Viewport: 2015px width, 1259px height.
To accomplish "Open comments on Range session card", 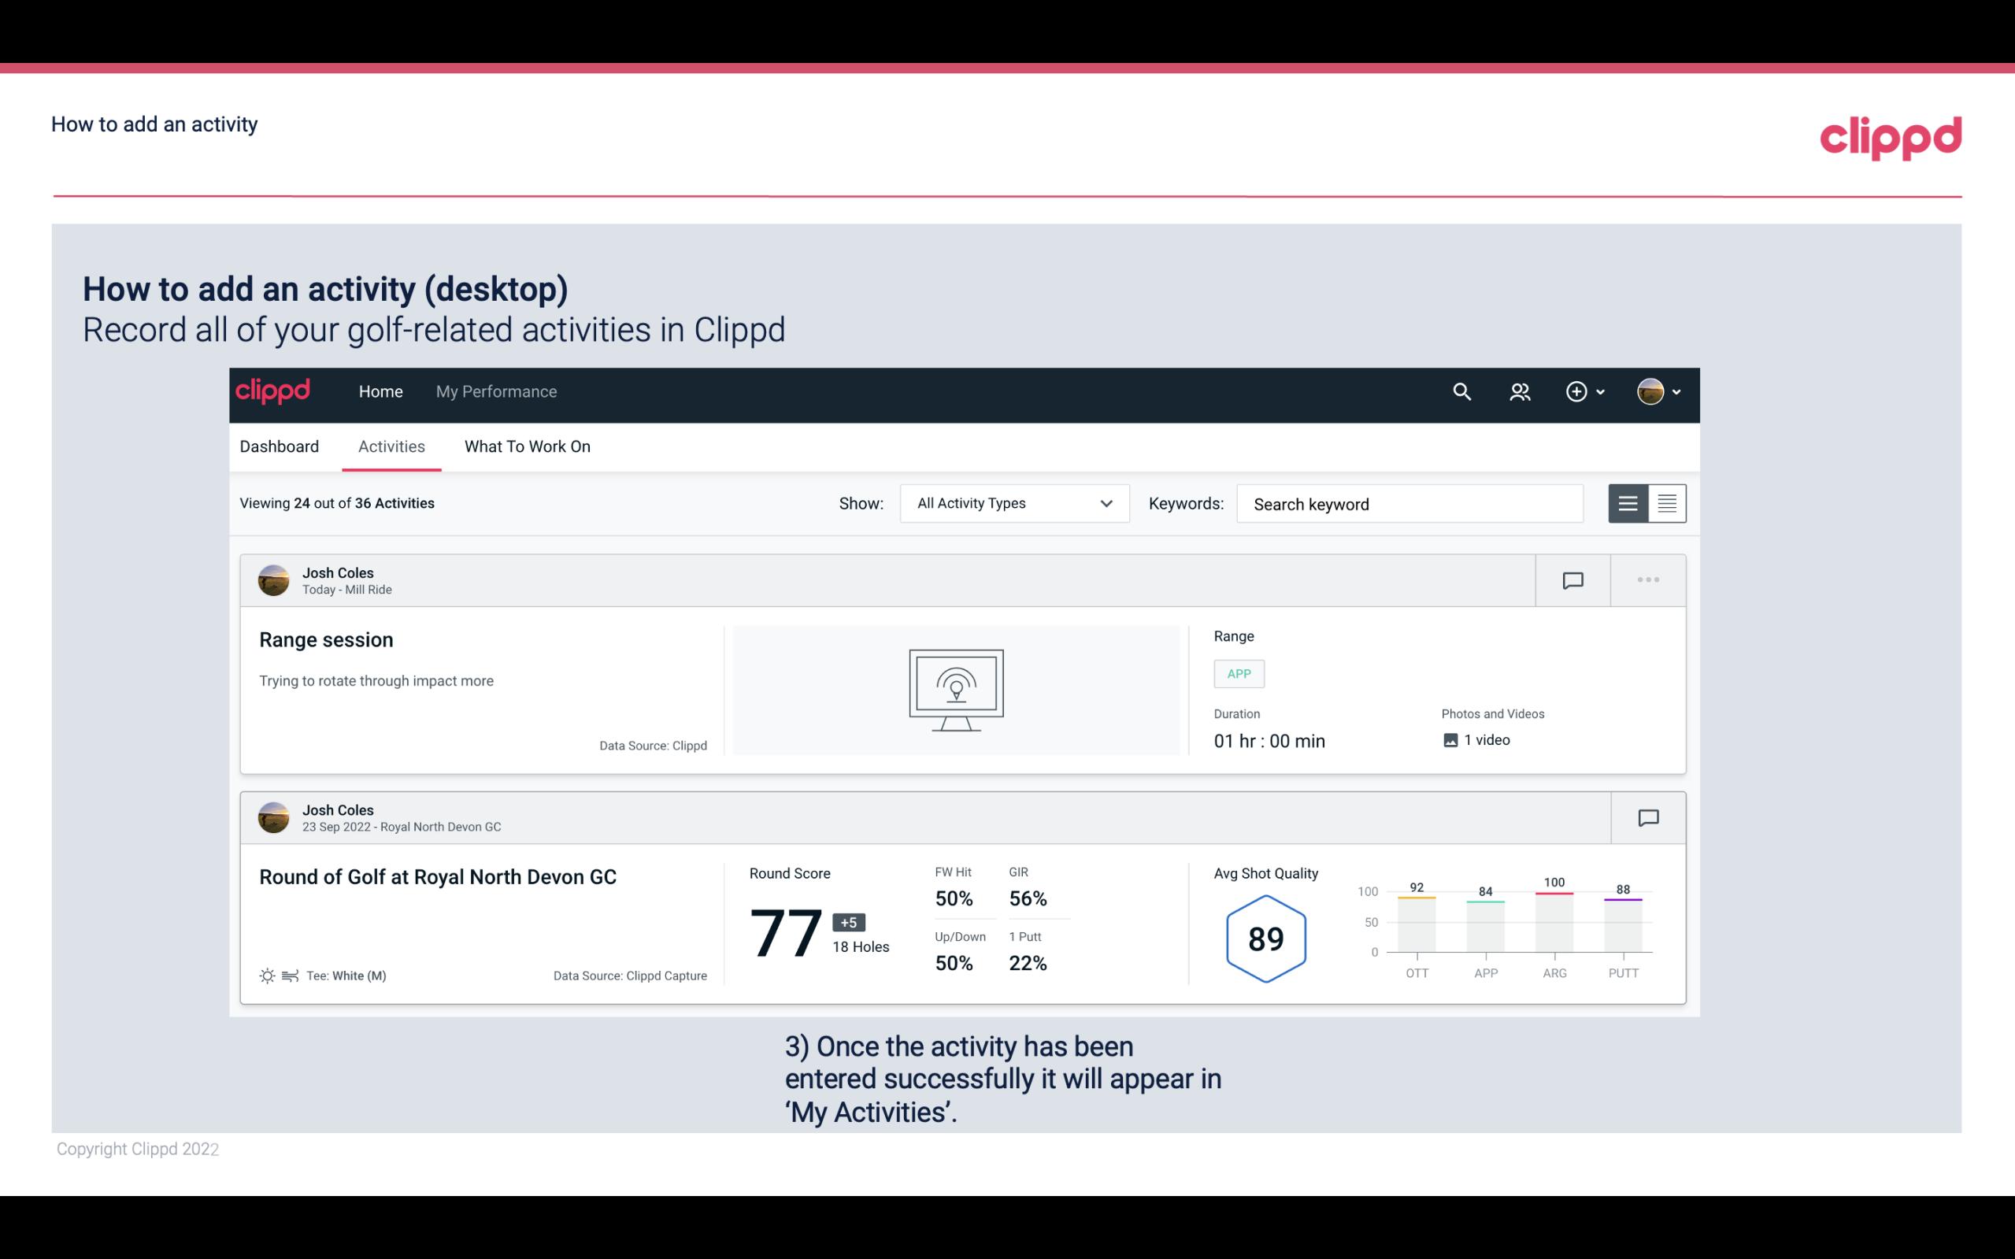I will [1572, 580].
